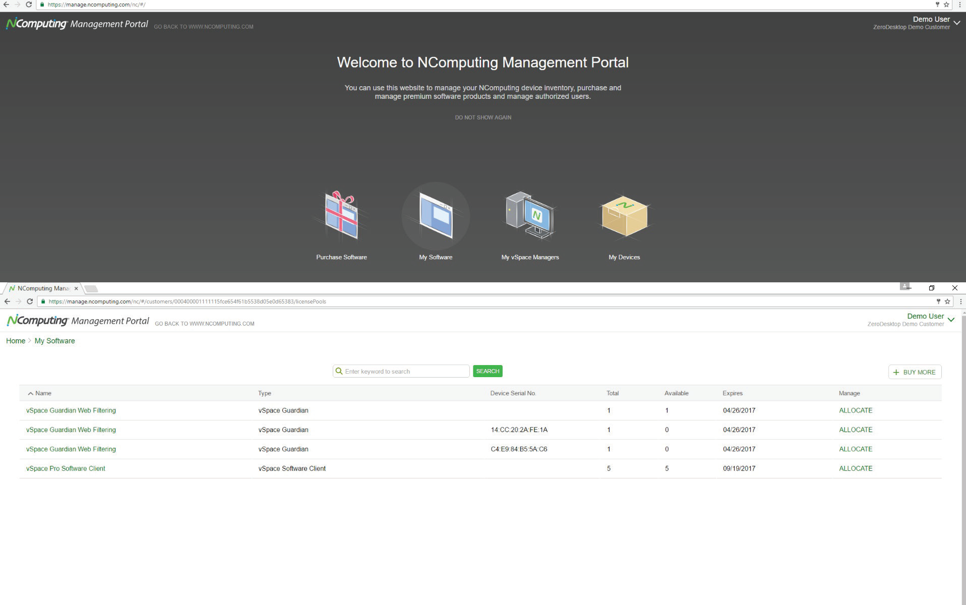Viewport: 966px width, 605px height.
Task: Go back in lower browser window
Action: (x=7, y=301)
